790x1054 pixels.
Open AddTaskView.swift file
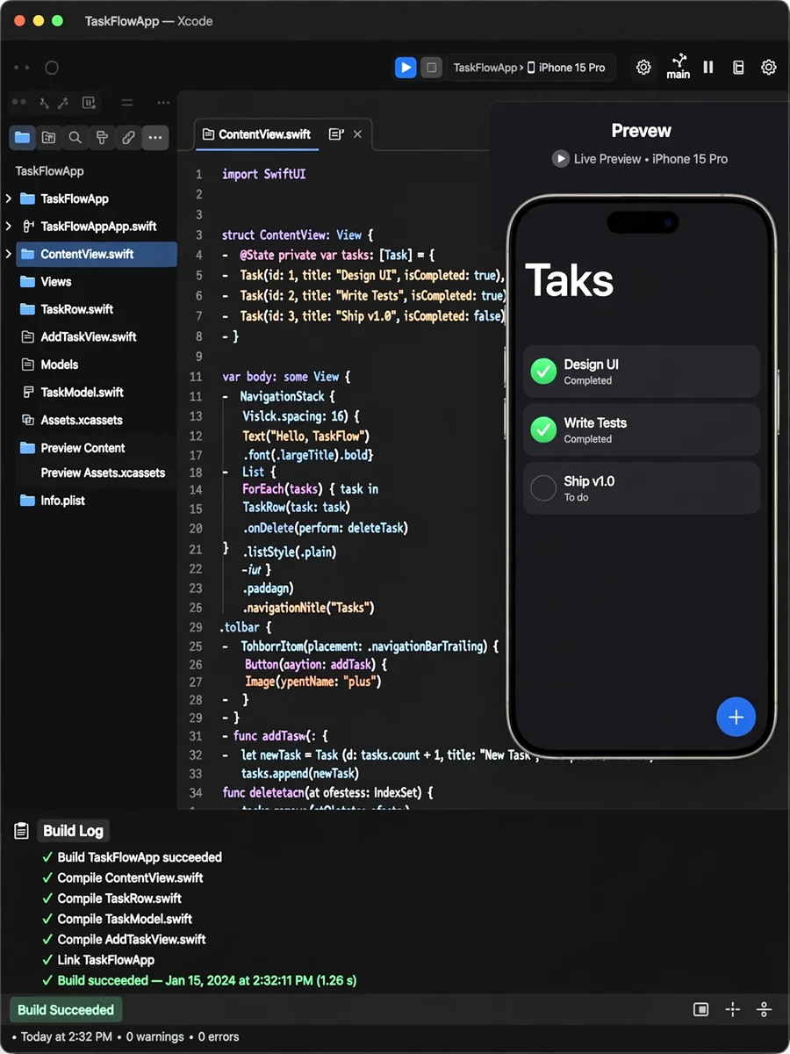pyautogui.click(x=89, y=337)
